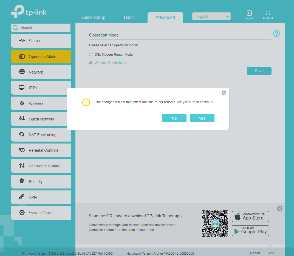Click the Parental Controls heart icon
Image resolution: width=294 pixels, height=256 pixels.
(x=22, y=150)
